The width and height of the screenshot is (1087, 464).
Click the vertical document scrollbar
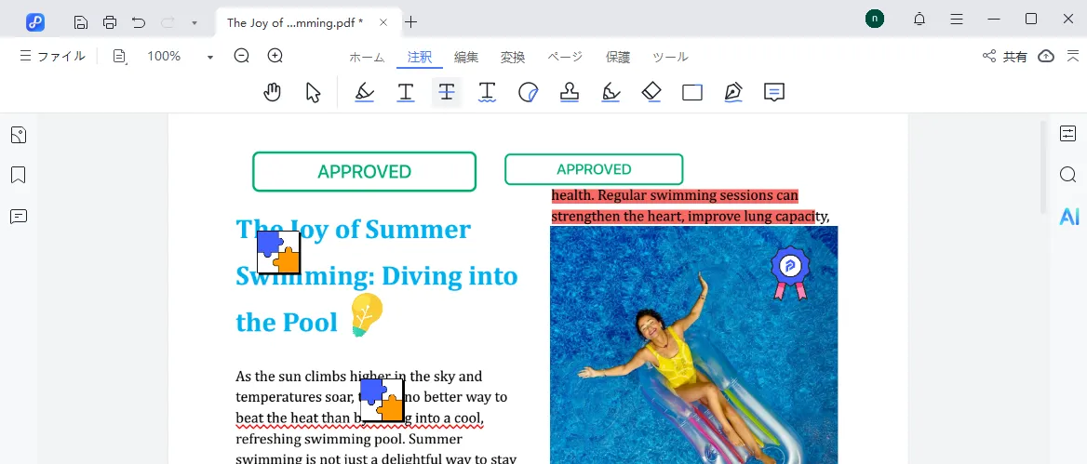1043,166
